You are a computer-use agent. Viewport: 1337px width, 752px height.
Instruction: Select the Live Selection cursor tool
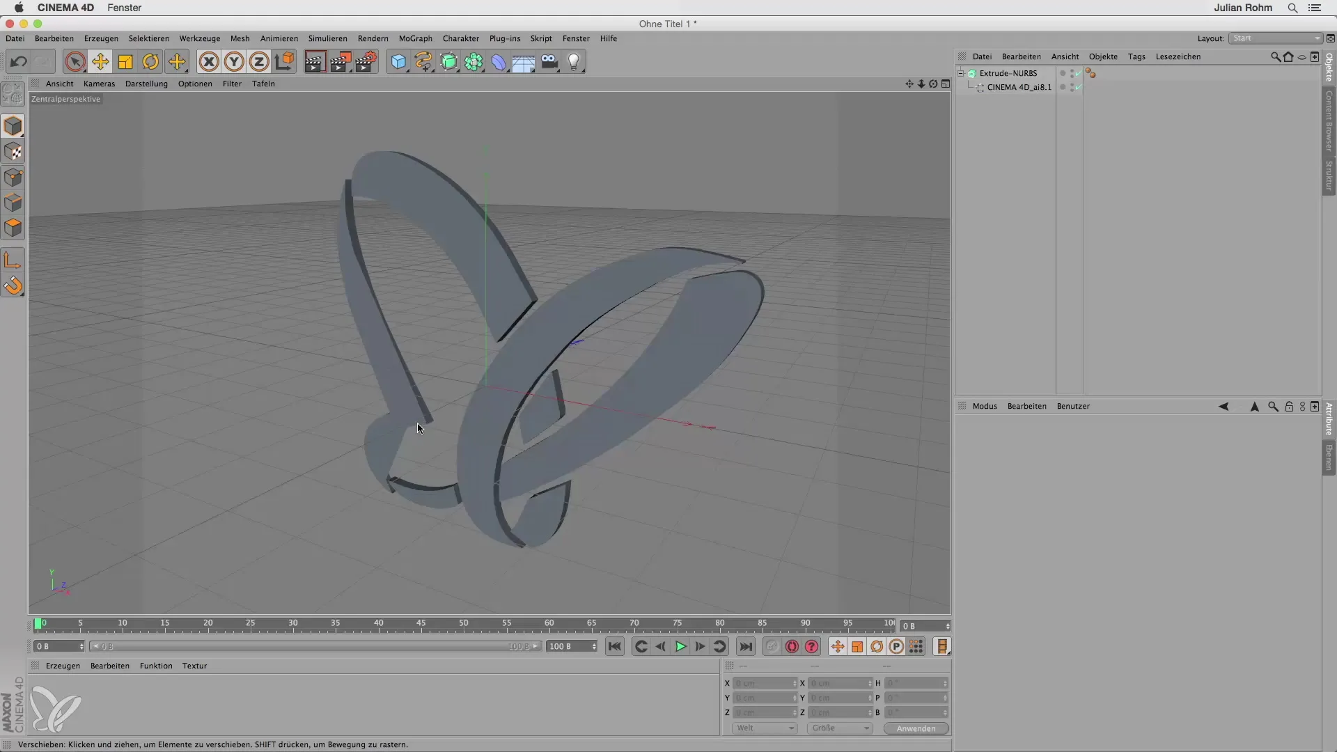(75, 61)
